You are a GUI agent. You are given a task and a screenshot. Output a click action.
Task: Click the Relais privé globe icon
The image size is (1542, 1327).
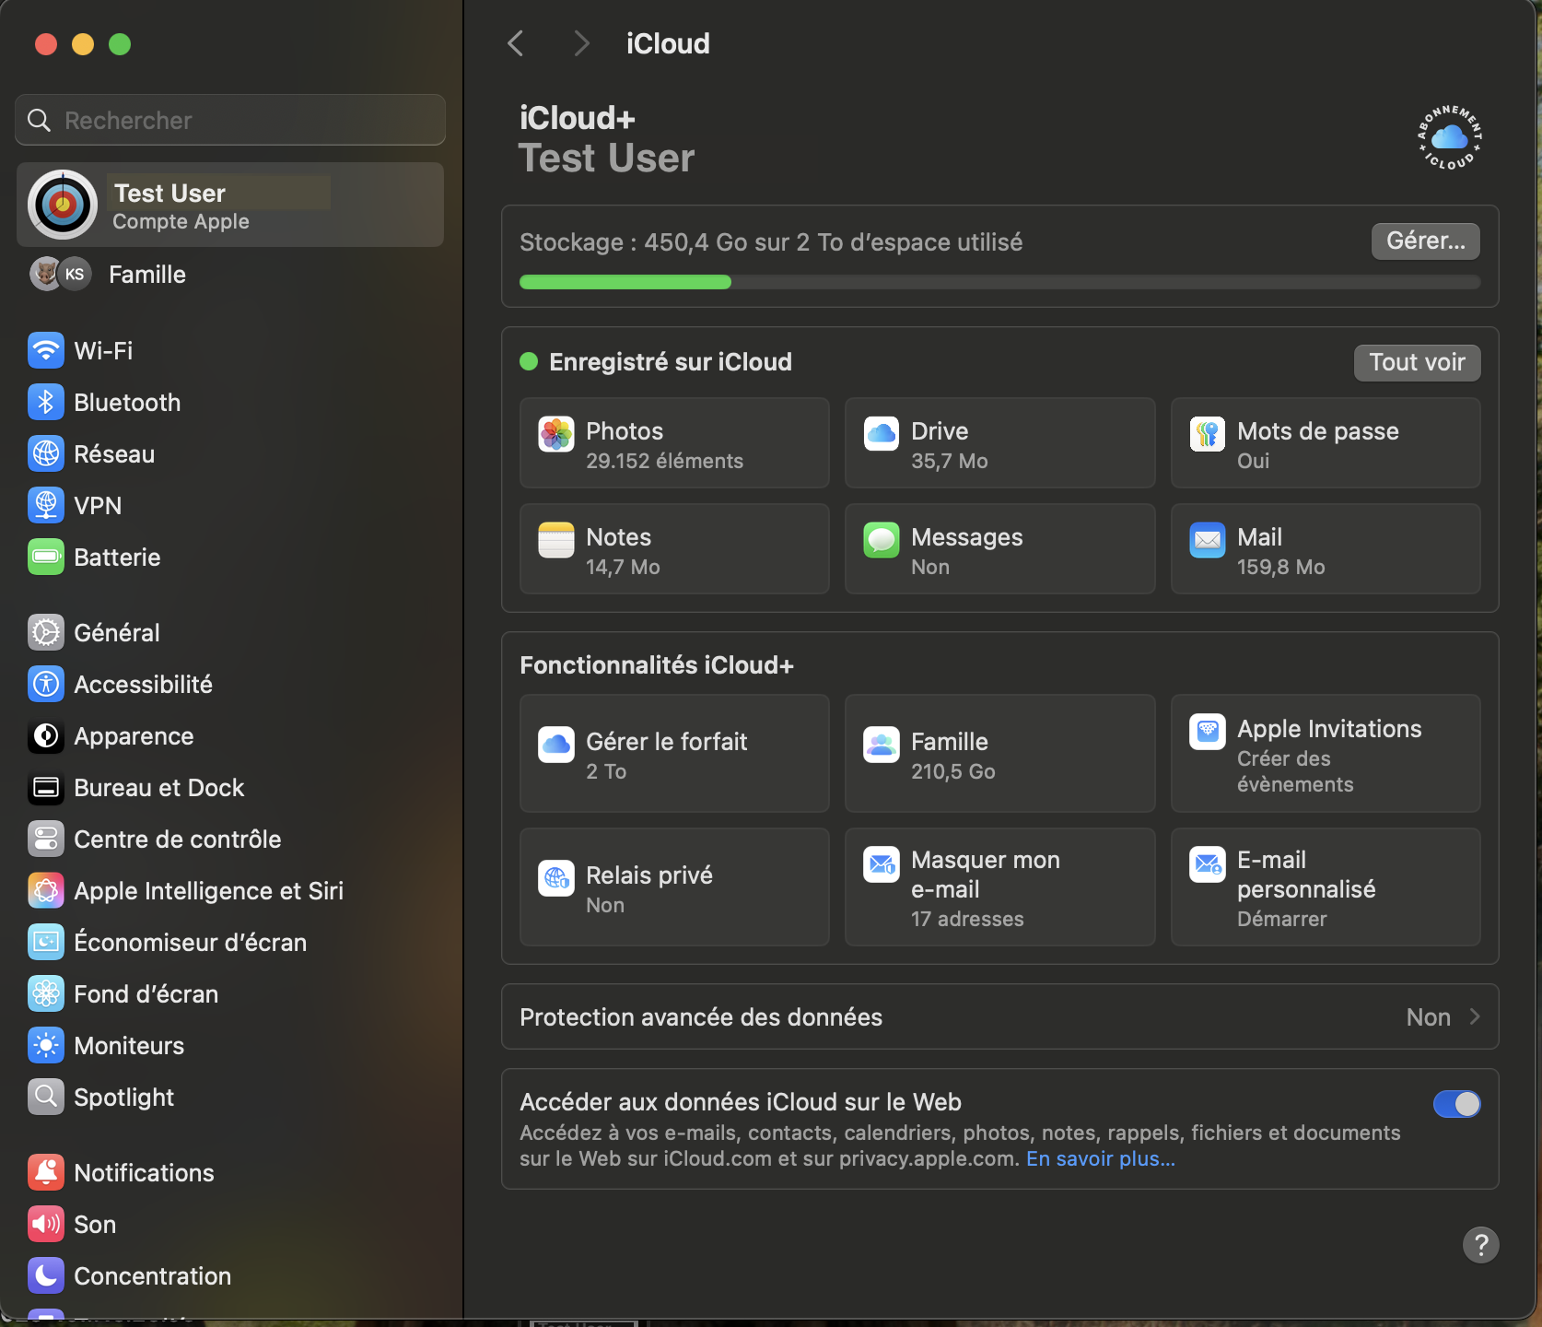[x=556, y=878]
